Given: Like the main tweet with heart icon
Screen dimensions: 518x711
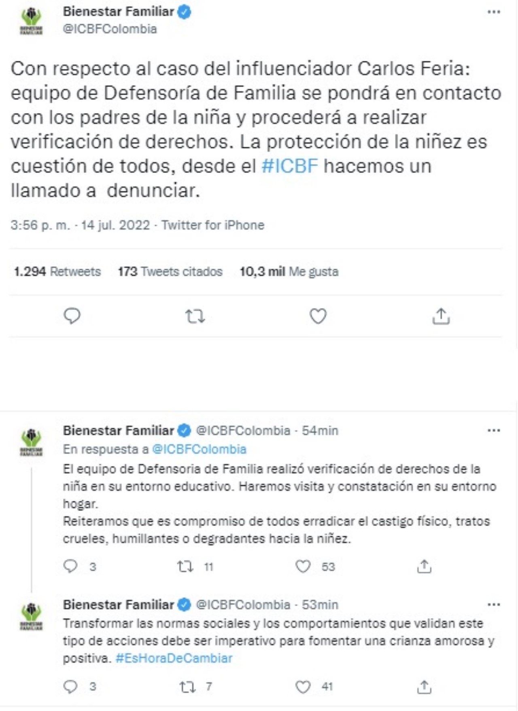Looking at the screenshot, I should tap(318, 316).
